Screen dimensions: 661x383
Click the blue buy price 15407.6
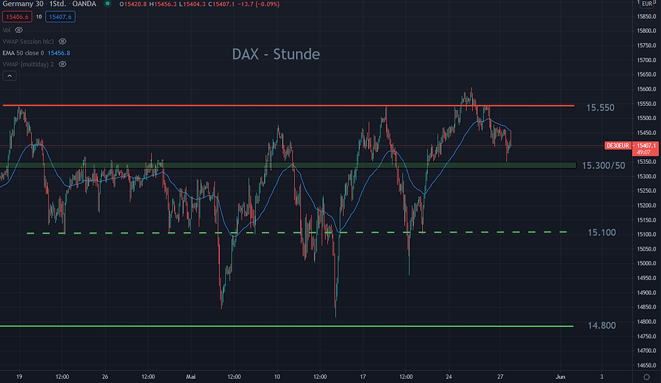coord(60,17)
